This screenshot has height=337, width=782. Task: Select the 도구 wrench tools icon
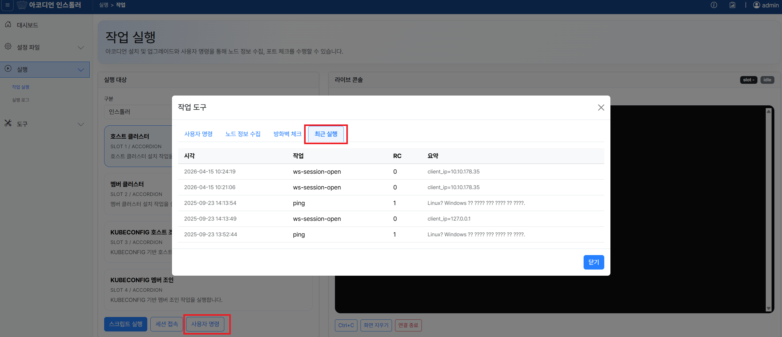(x=8, y=123)
